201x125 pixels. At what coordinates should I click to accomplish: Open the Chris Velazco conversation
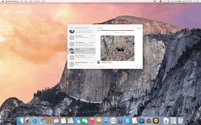[82, 44]
